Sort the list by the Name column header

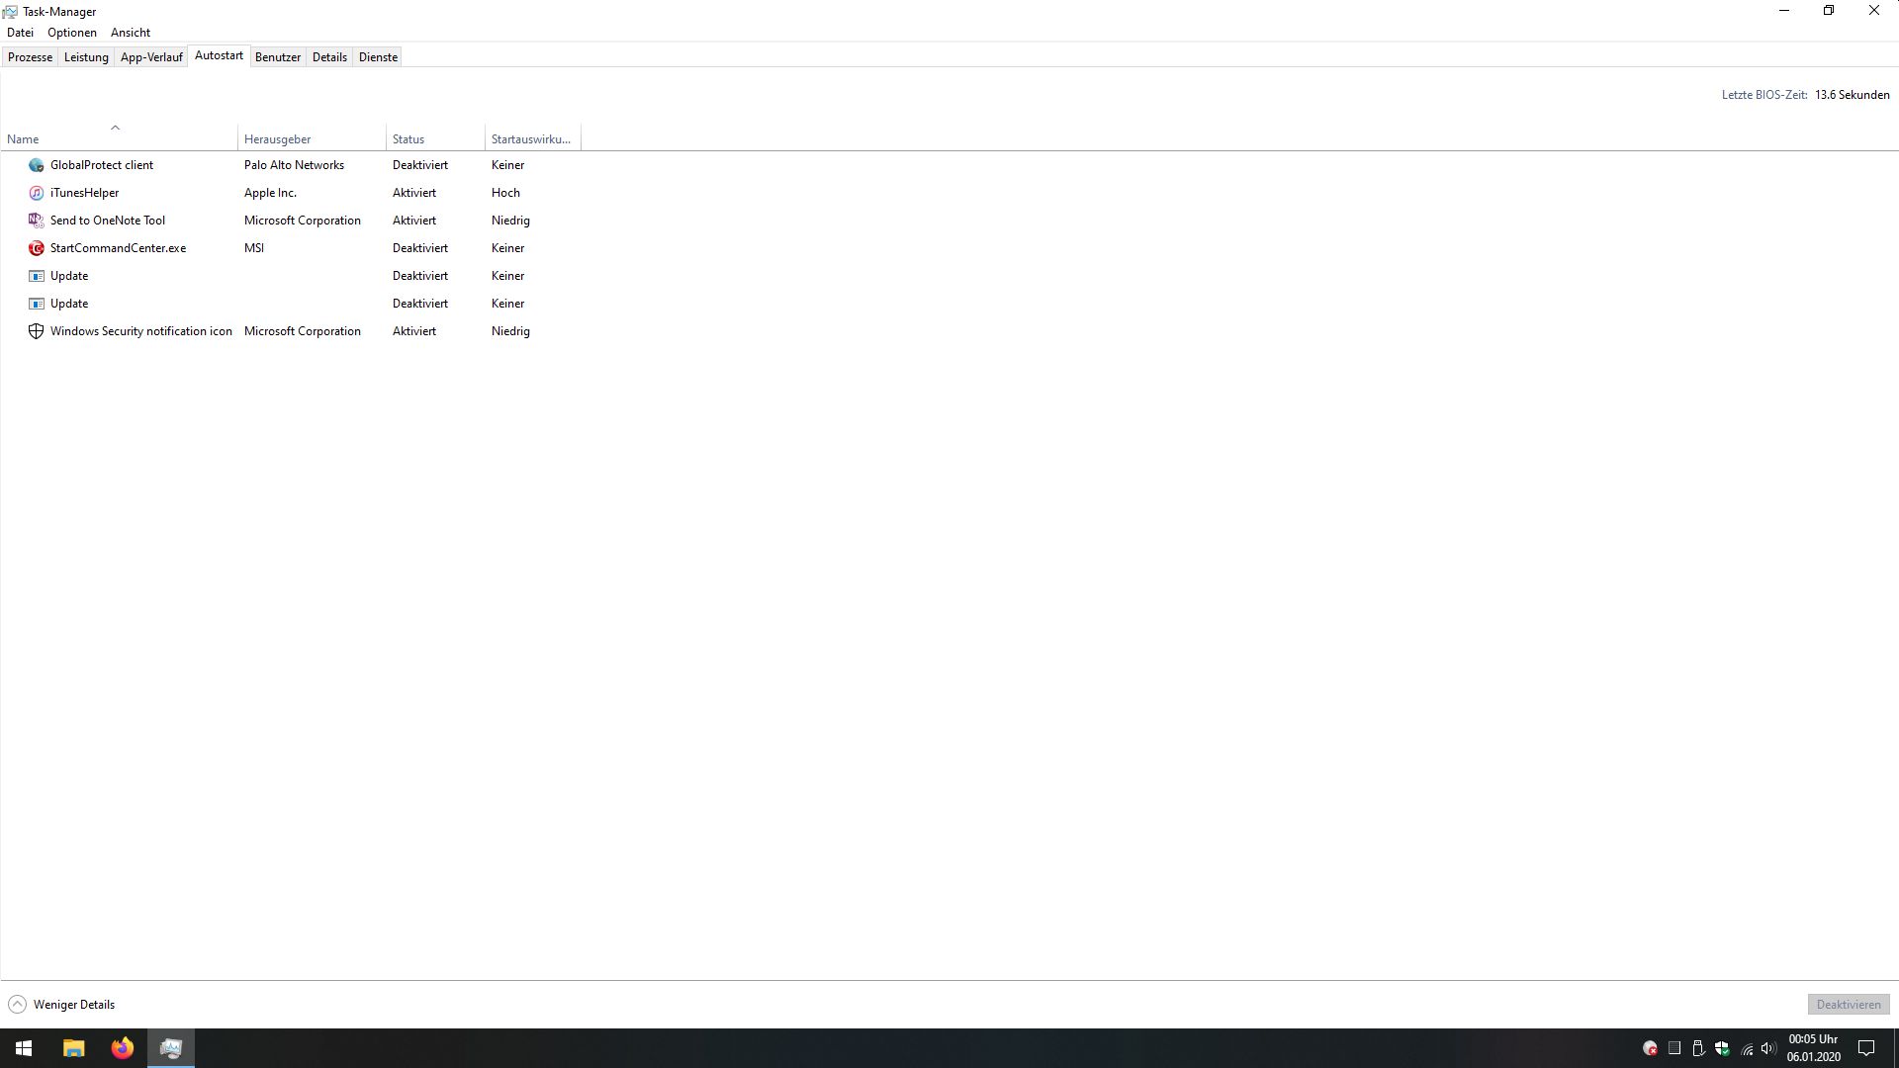pos(23,139)
